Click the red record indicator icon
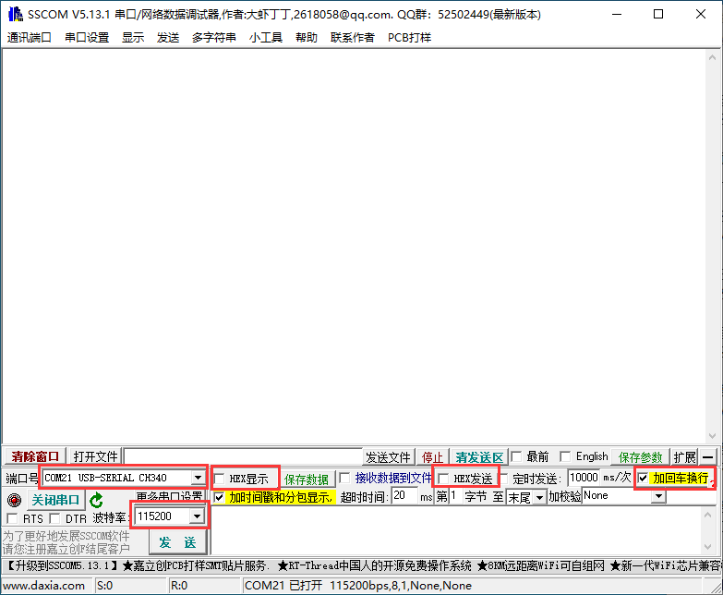The width and height of the screenshot is (723, 595). pyautogui.click(x=14, y=500)
